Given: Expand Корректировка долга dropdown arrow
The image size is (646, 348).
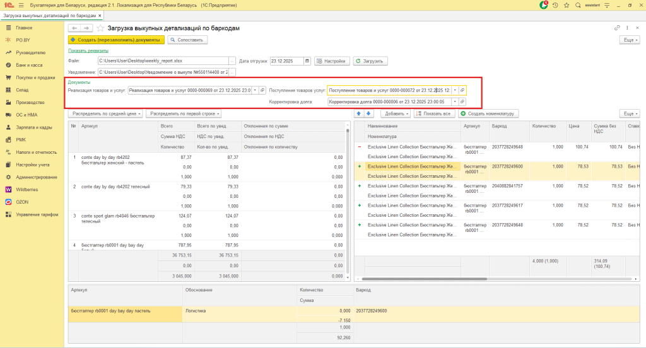Looking at the screenshot, I should (x=454, y=101).
